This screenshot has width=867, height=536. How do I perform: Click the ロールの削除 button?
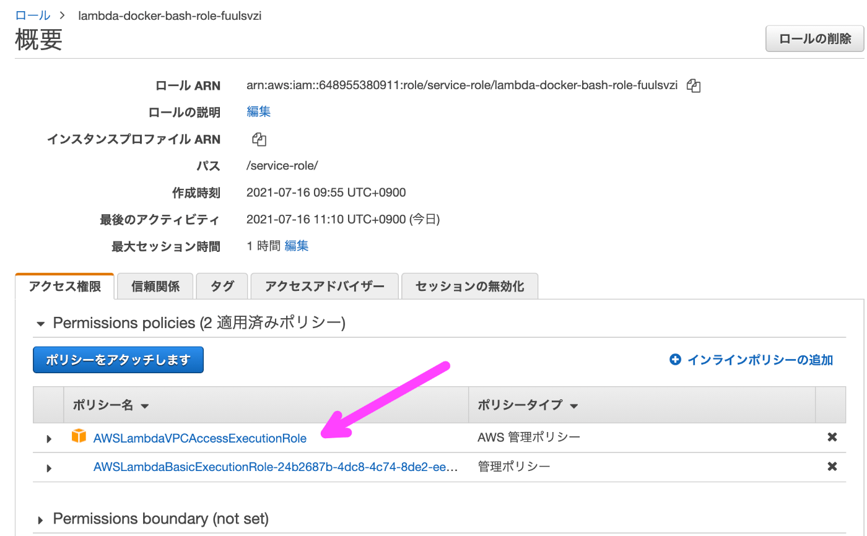point(815,38)
